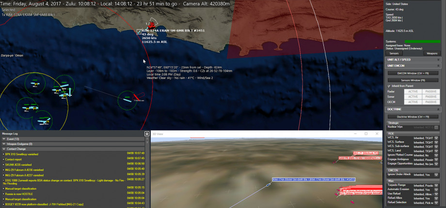Click the 'Darya-ye Oman' map label
The width and height of the screenshot is (446, 208).
tap(12, 55)
